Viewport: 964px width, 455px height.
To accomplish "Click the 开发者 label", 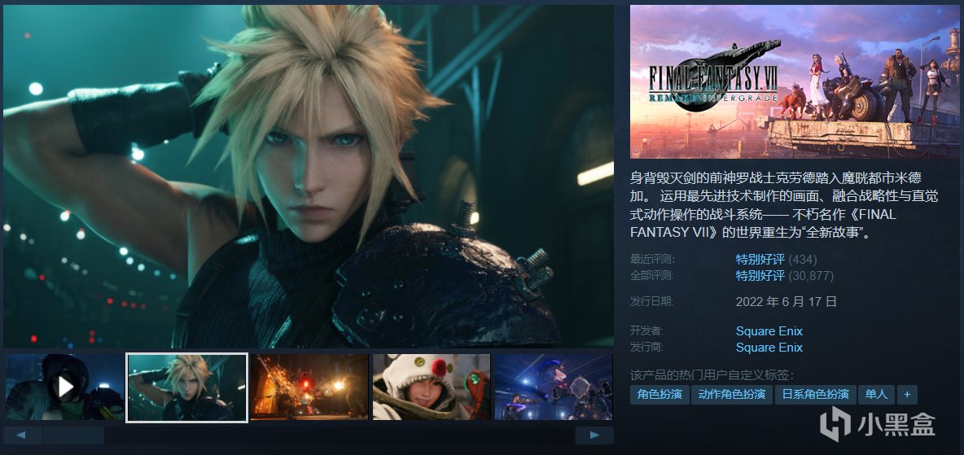I will 646,331.
